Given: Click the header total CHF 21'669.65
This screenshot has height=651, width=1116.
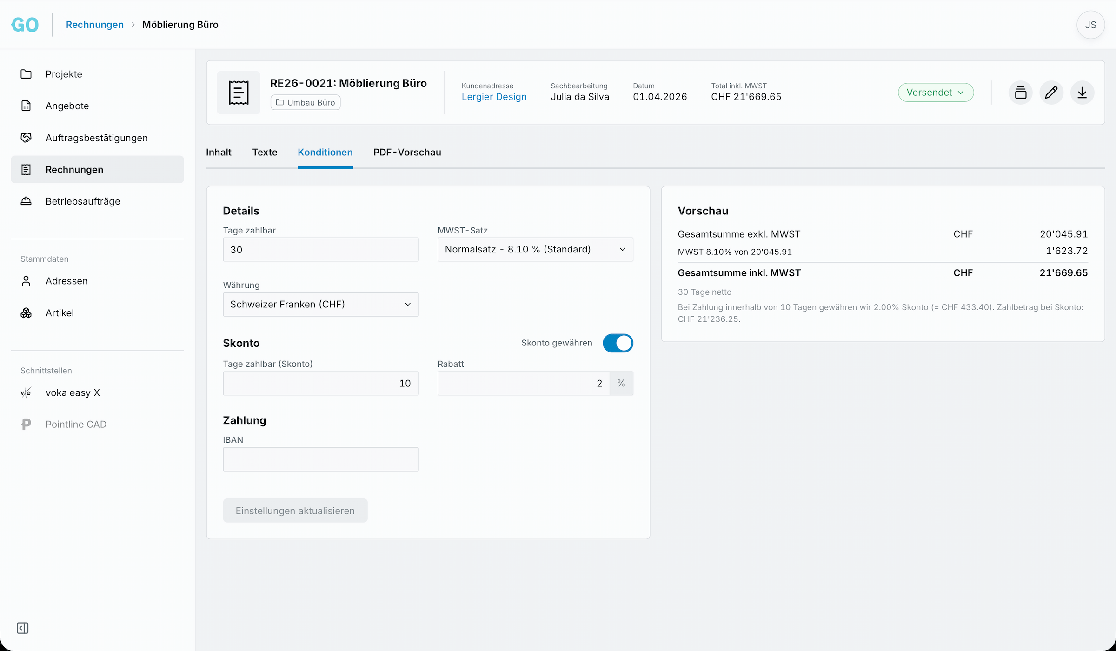Looking at the screenshot, I should (x=746, y=97).
